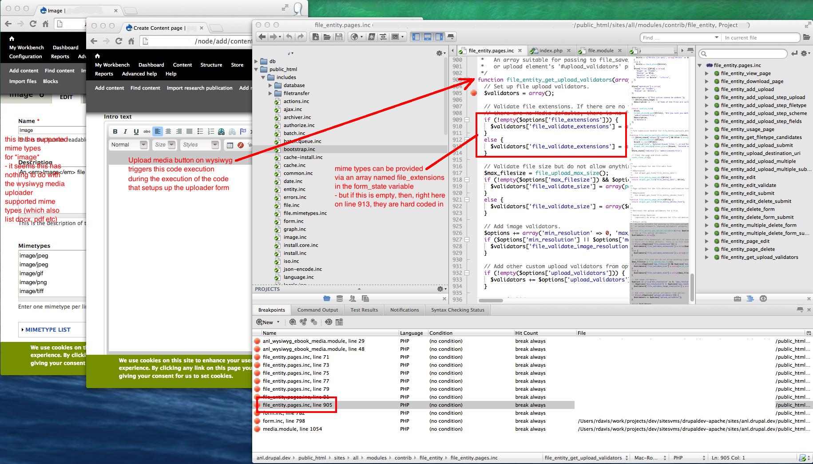Open file.mimetypes.inc in the file tree
This screenshot has width=813, height=464.
click(x=305, y=213)
